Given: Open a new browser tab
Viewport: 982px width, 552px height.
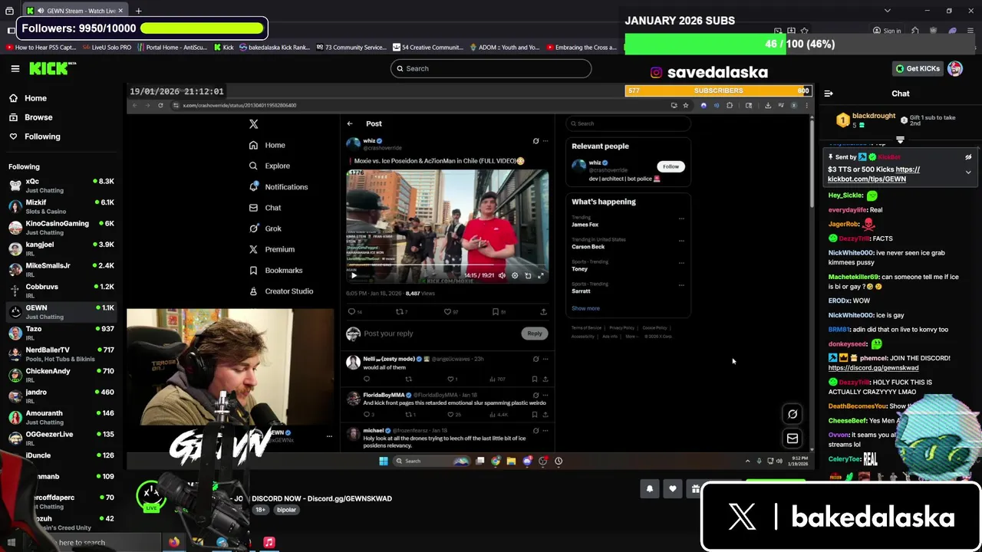Looking at the screenshot, I should pos(139,11).
